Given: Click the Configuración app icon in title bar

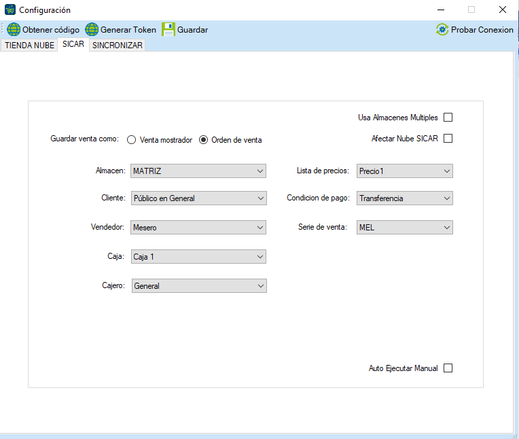Looking at the screenshot, I should click(10, 10).
